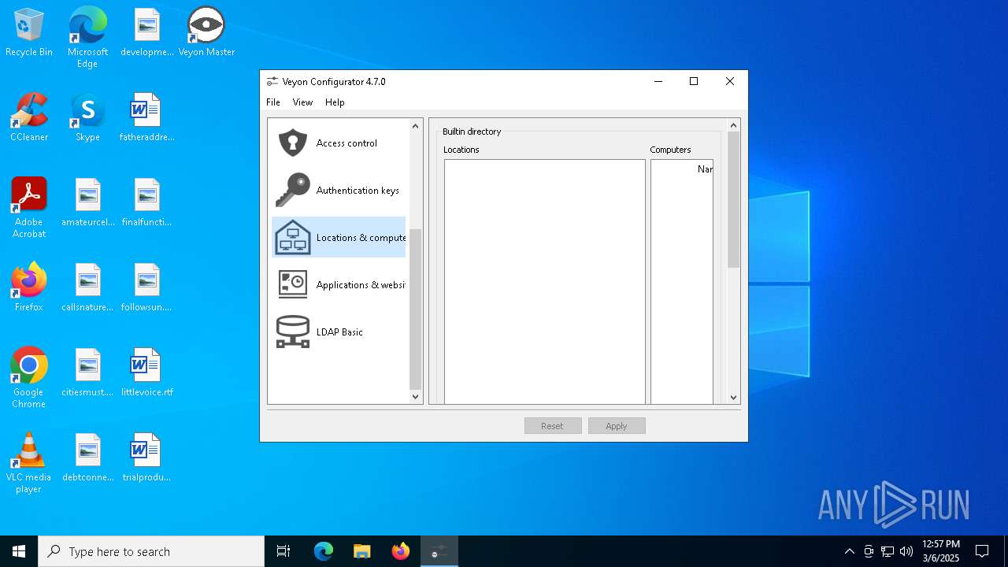Open Microsoft Edge from the taskbar
The height and width of the screenshot is (567, 1008).
tap(324, 551)
